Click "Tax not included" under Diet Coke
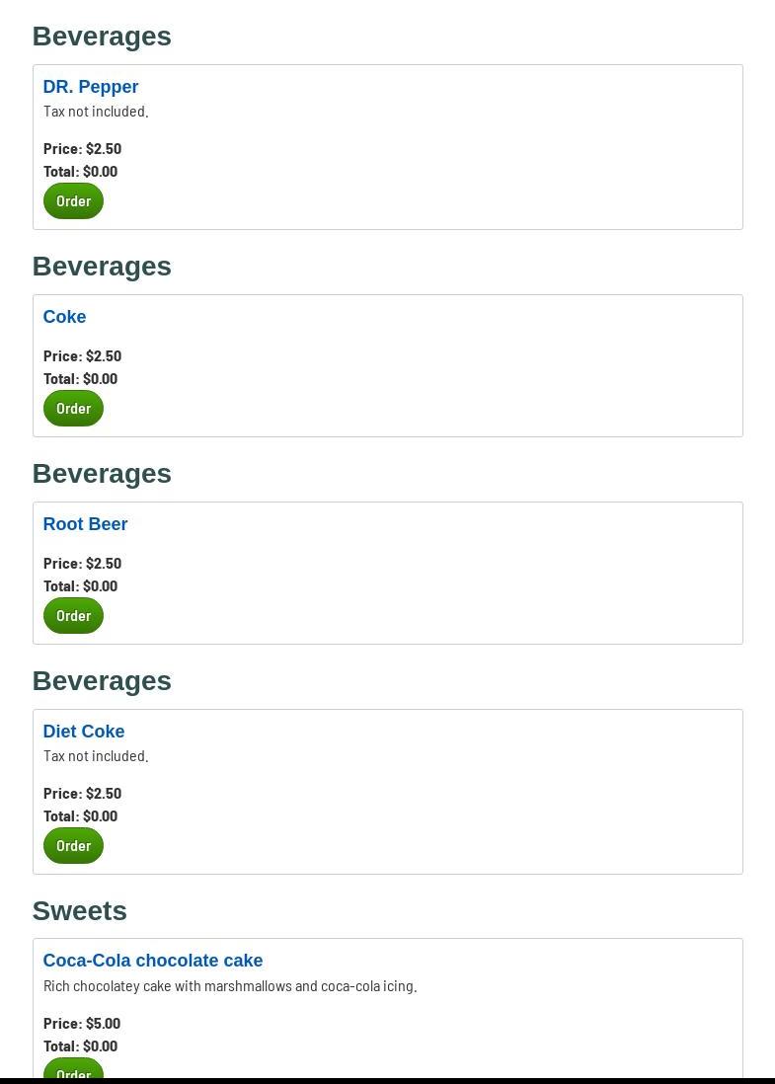Image resolution: width=775 pixels, height=1084 pixels. click(96, 756)
